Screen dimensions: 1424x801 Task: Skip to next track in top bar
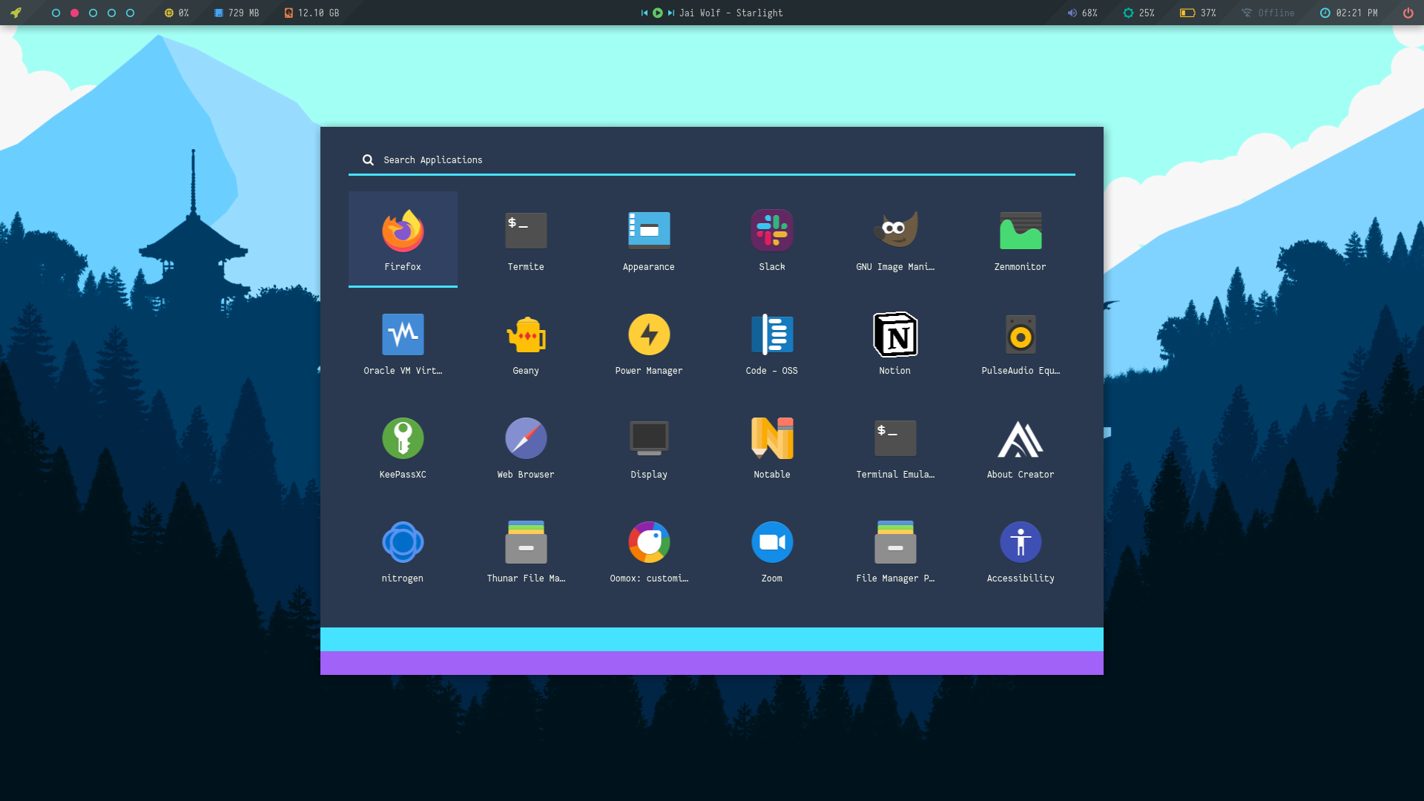pyautogui.click(x=670, y=13)
